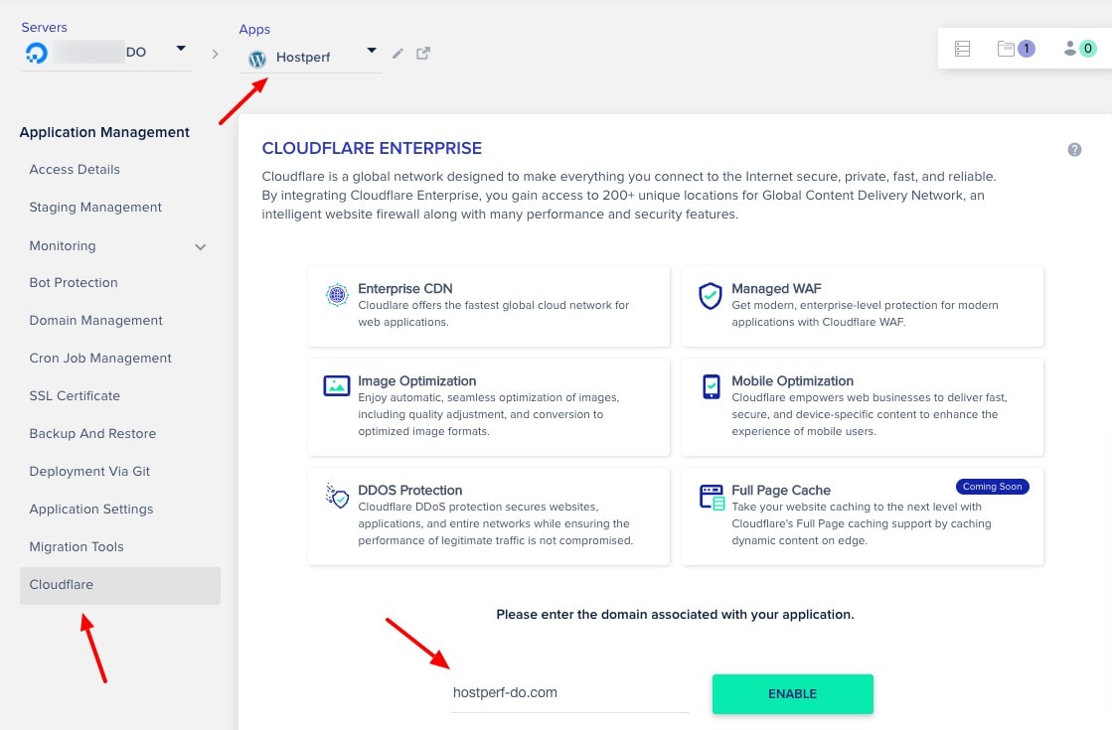The image size is (1112, 730).
Task: Click the DDOS Protection card title
Action: point(409,490)
